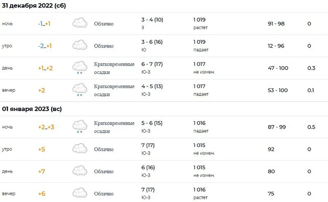Click the humidity value 47 - 100
Image resolution: width=328 pixels, height=202 pixels.
coord(278,68)
